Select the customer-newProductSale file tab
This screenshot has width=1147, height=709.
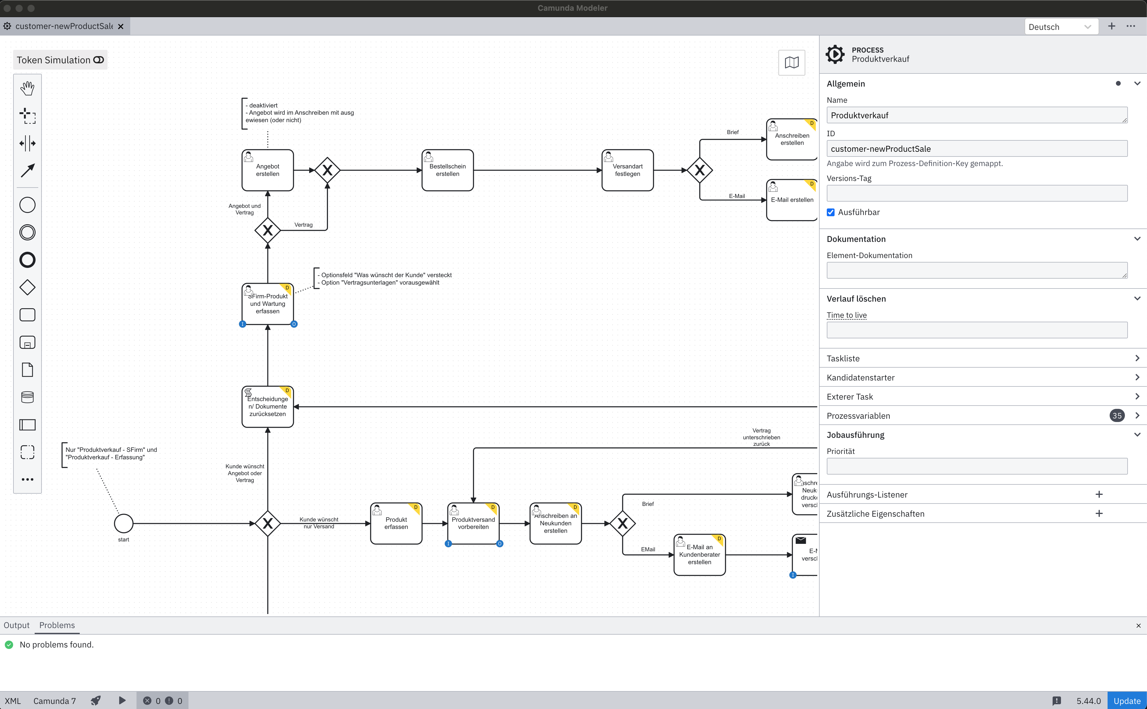coord(64,26)
